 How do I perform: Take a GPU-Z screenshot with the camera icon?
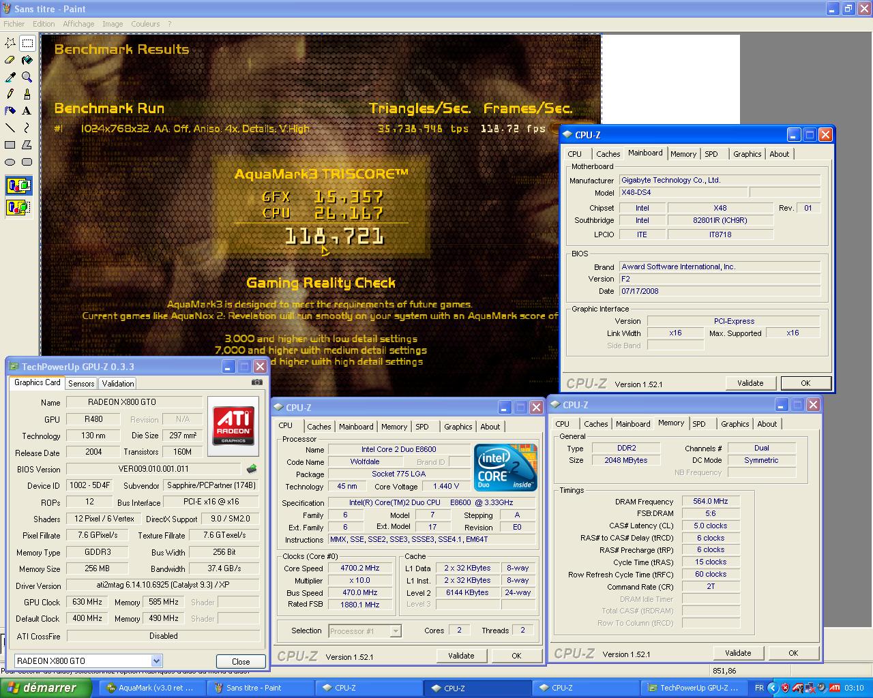[x=256, y=382]
